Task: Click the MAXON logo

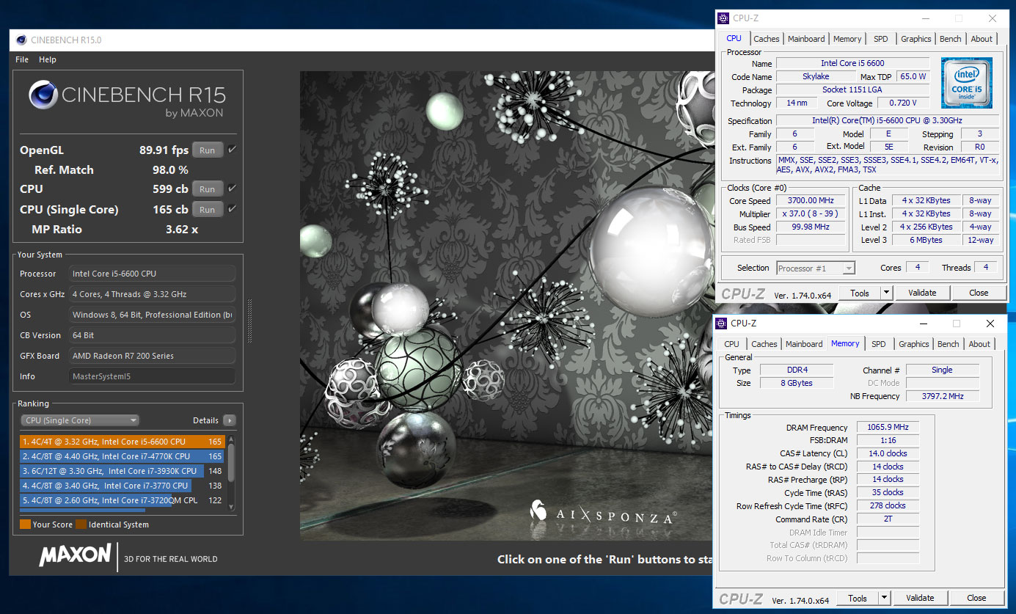Action: pos(75,555)
